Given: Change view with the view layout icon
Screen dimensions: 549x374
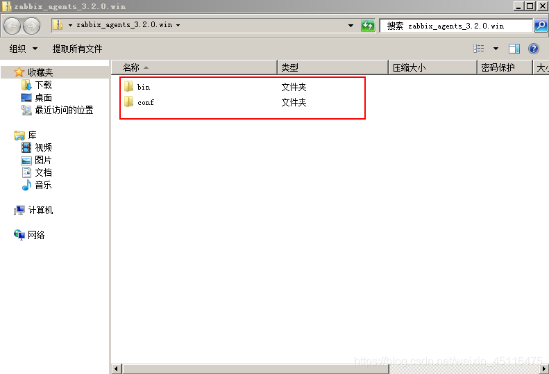Looking at the screenshot, I should tap(479, 49).
